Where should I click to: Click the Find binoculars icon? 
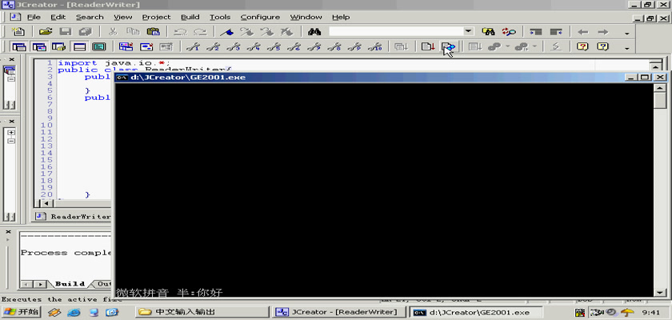point(314,32)
